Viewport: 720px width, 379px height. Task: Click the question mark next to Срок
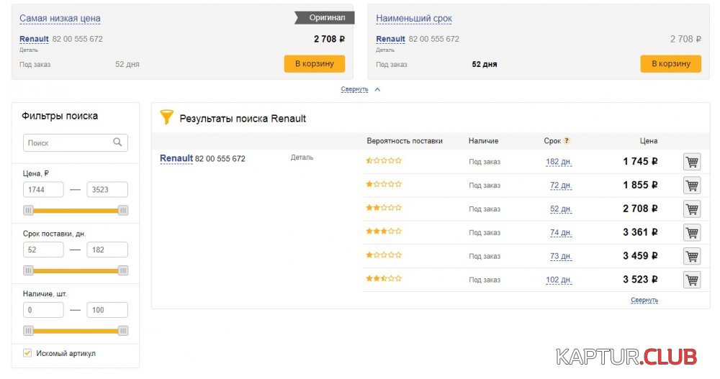coord(567,141)
